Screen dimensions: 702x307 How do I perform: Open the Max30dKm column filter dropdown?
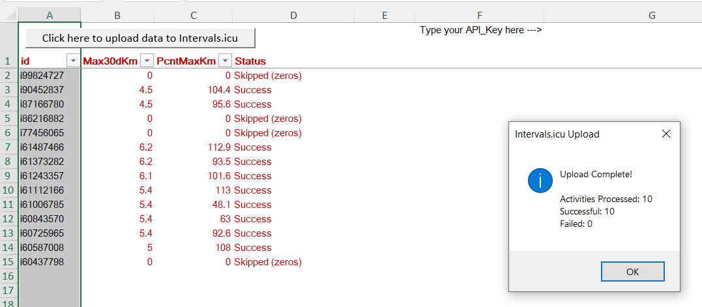pyautogui.click(x=145, y=61)
